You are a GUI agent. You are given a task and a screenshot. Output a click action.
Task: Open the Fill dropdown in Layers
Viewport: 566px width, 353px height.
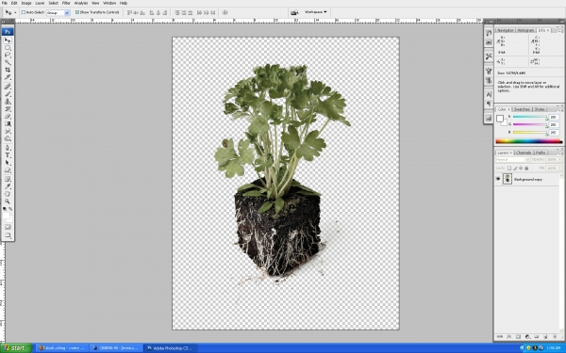click(560, 168)
